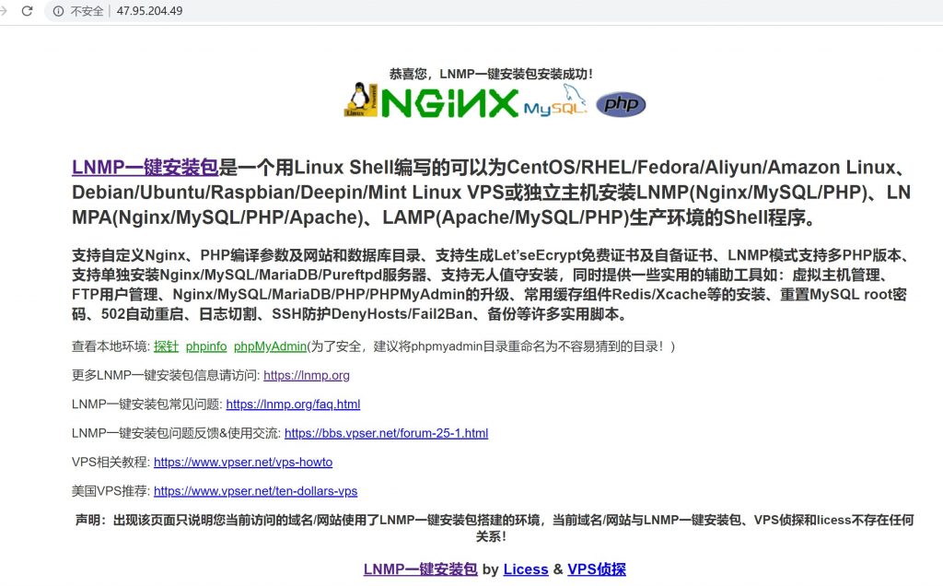Screen dimensions: 943x586
Task: Click the Linux penguin logo image
Action: 361,100
